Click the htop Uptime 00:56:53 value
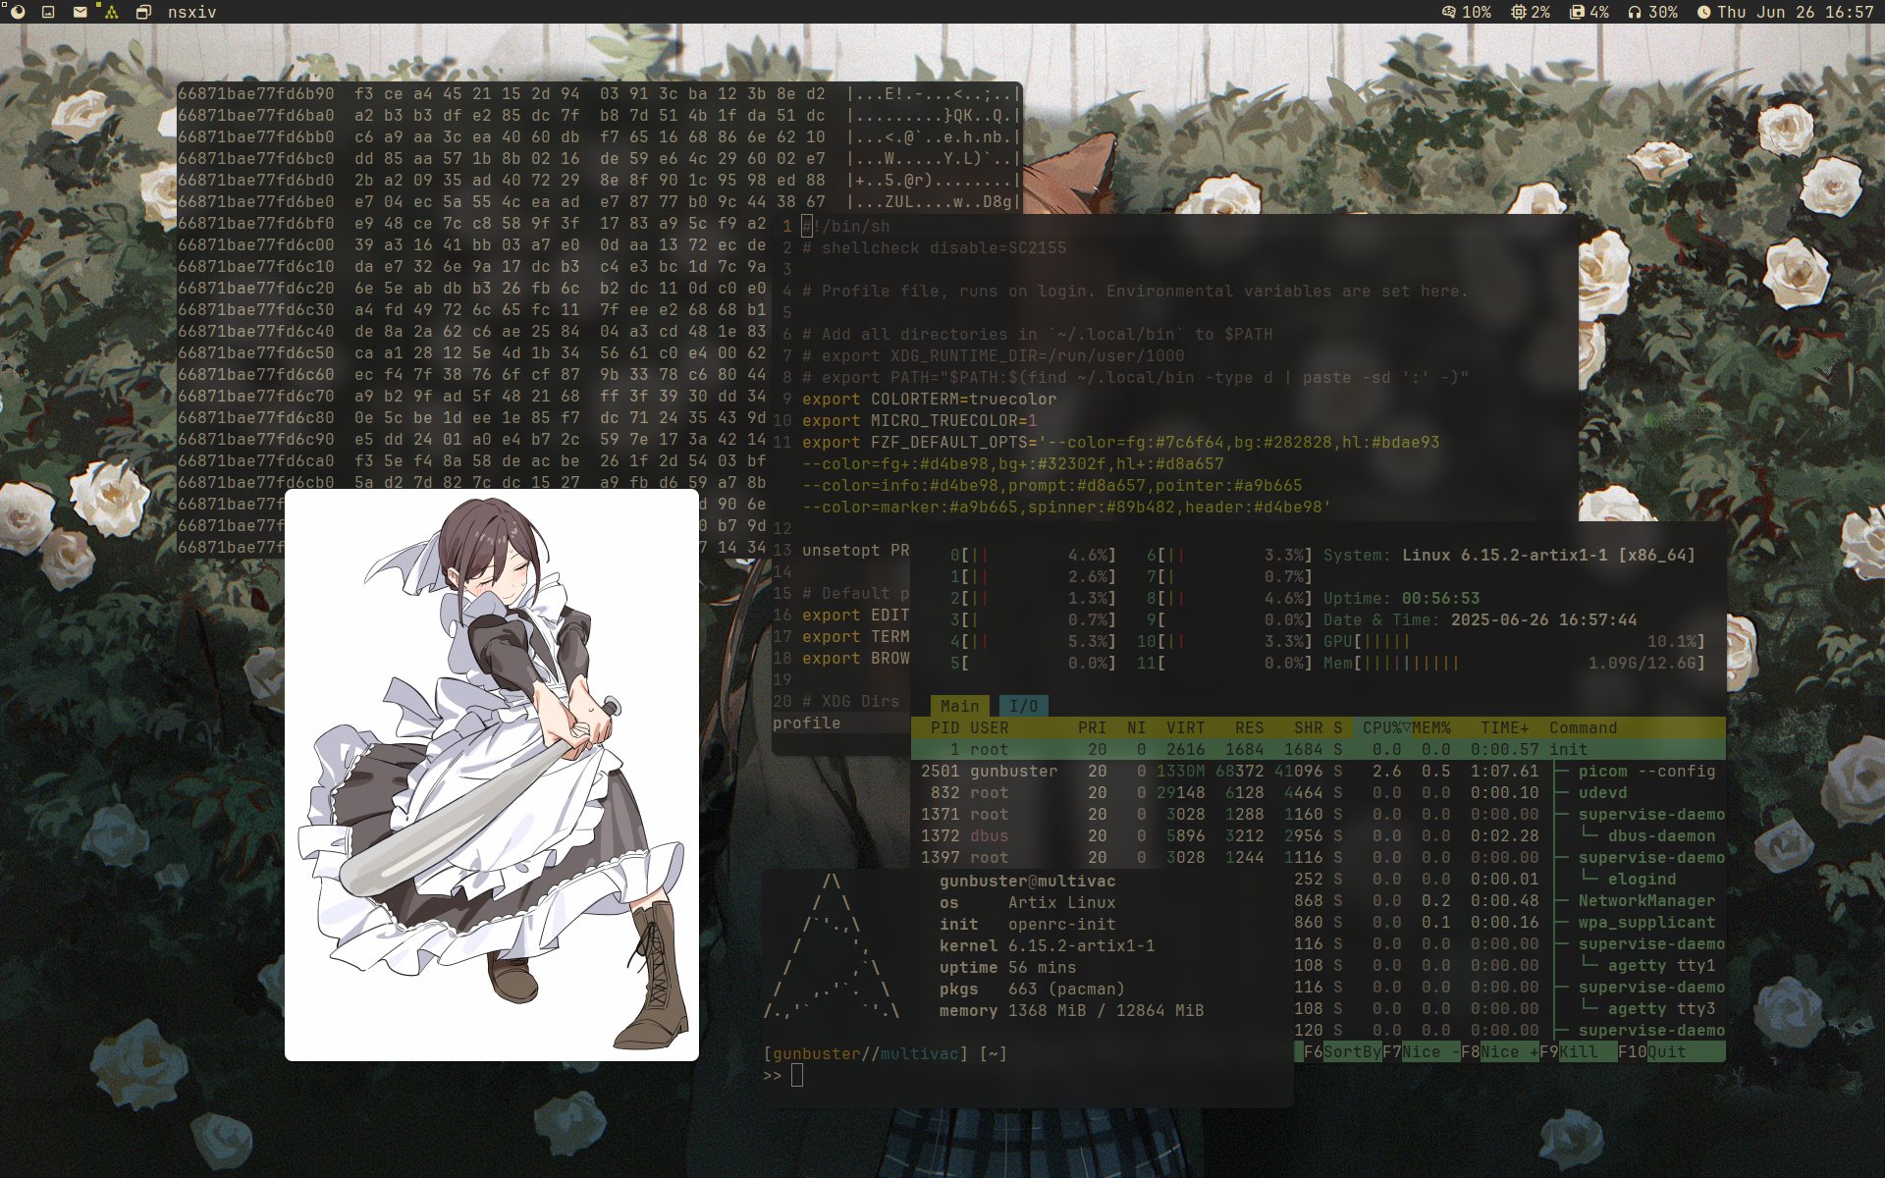 1440,598
